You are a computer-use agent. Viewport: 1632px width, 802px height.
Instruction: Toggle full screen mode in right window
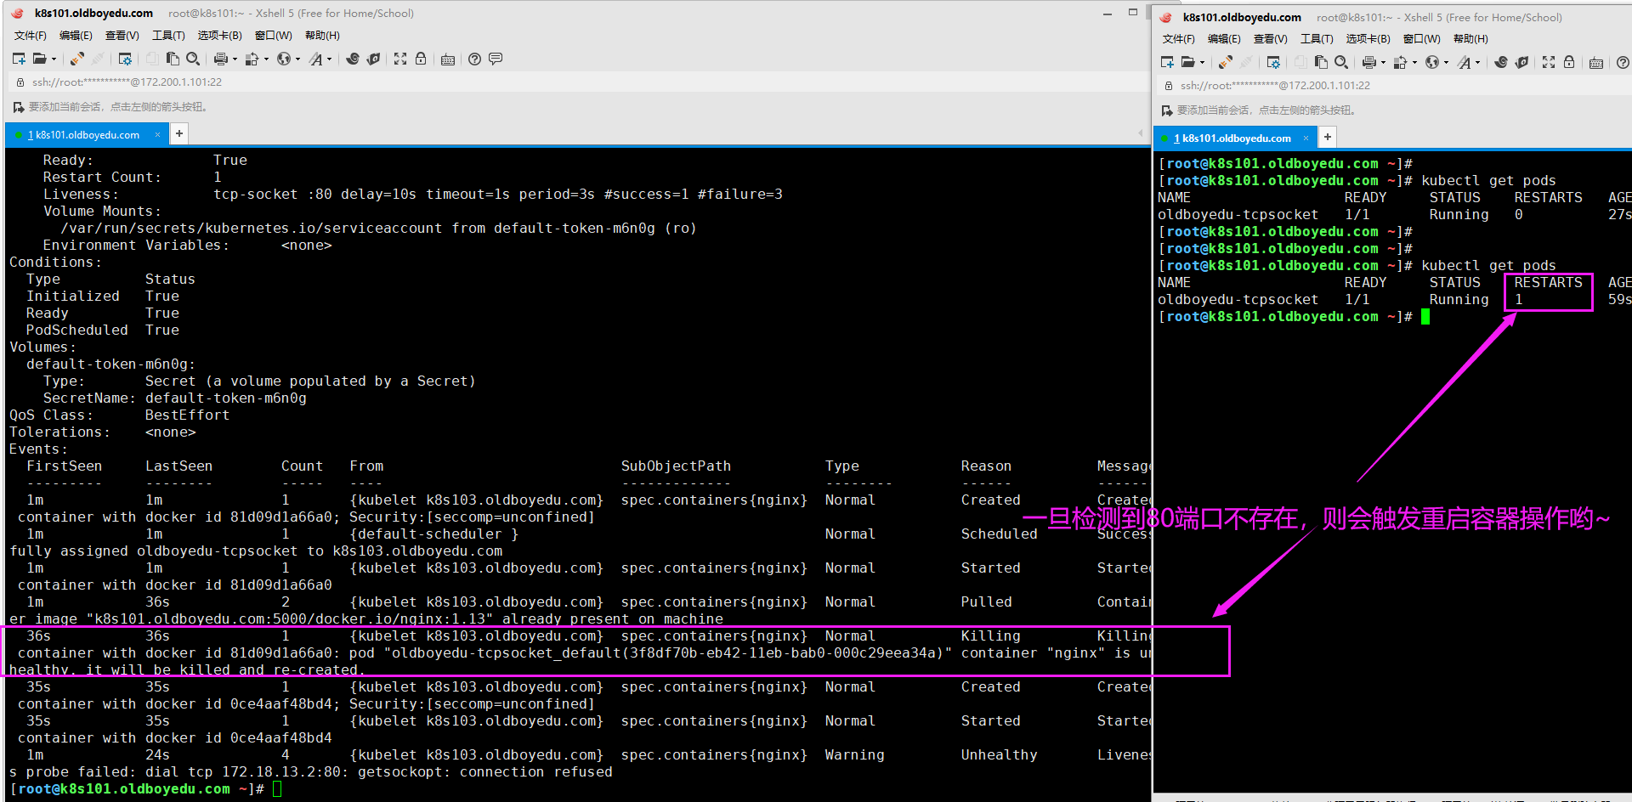click(1549, 62)
